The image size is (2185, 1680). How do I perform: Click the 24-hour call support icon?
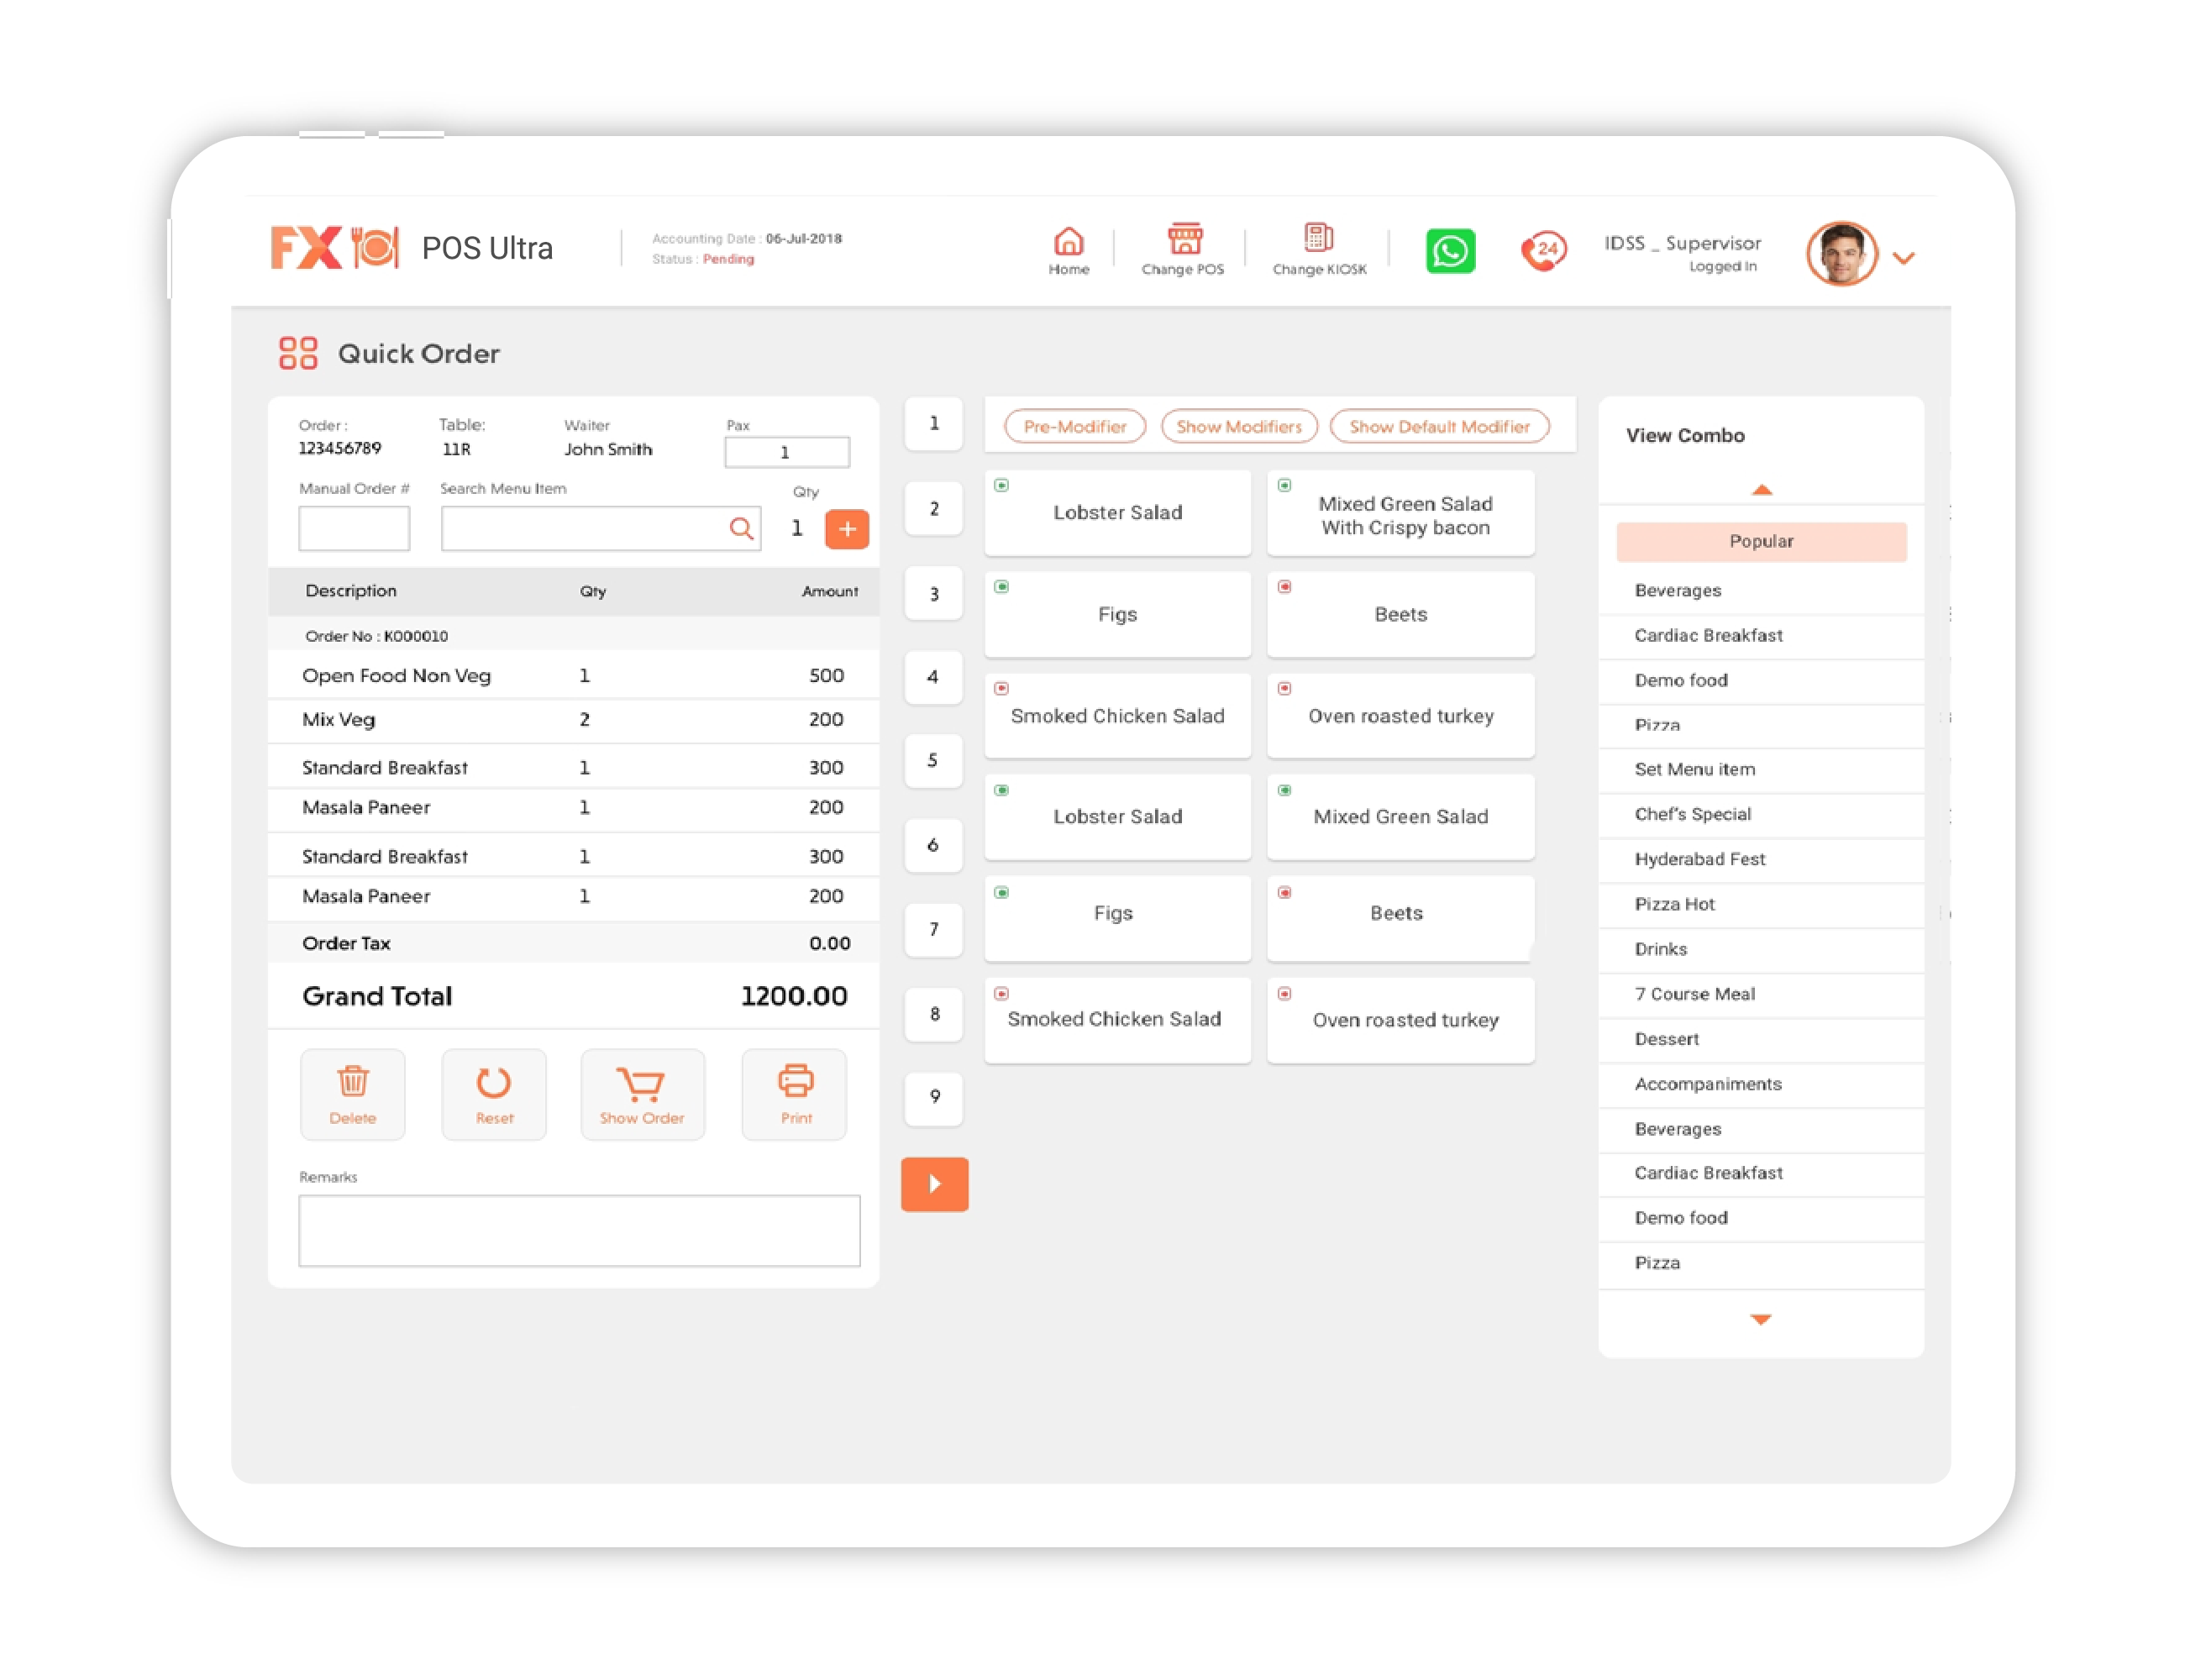click(x=1542, y=251)
